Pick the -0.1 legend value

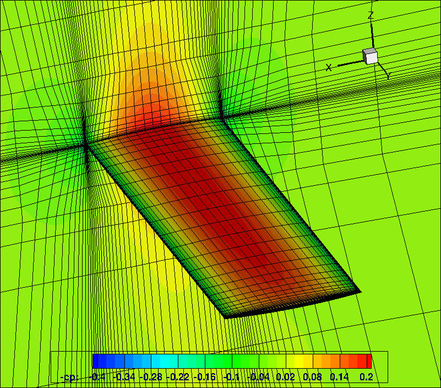pyautogui.click(x=232, y=377)
